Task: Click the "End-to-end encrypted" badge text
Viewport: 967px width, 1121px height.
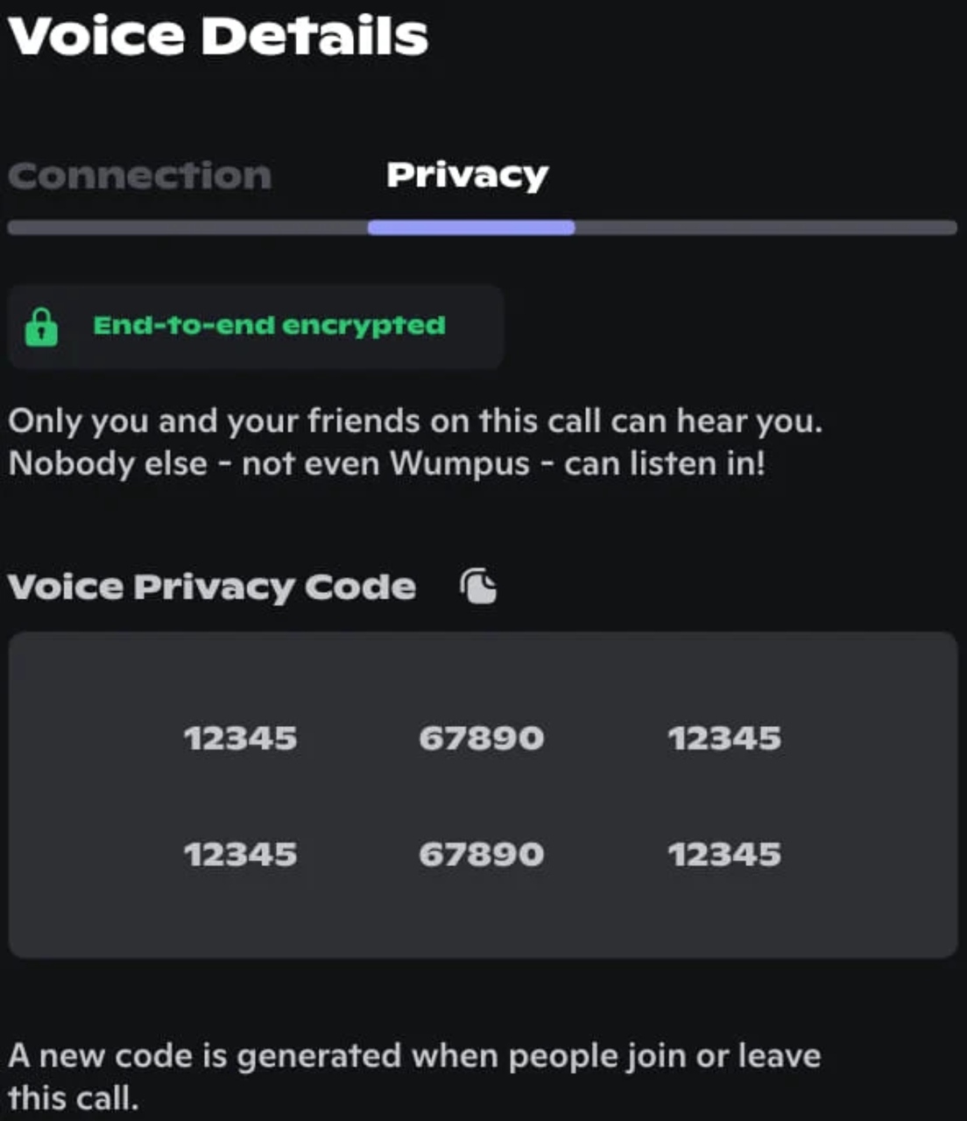Action: pos(269,326)
